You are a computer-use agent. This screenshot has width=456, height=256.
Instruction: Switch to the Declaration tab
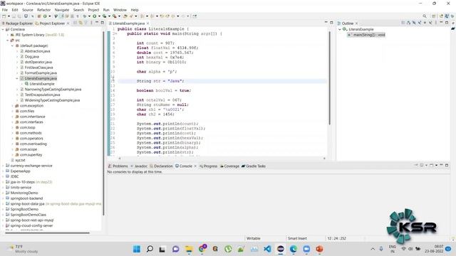point(162,166)
